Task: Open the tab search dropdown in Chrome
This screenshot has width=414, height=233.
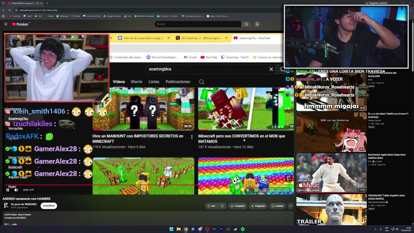Action: pyautogui.click(x=3, y=3)
